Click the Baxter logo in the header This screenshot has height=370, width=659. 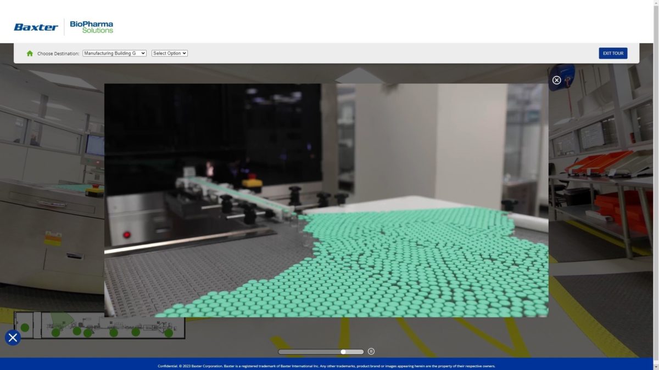point(35,26)
